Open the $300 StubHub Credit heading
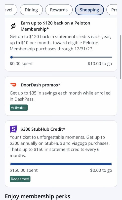Screen dimensions: 122x200 click(43, 129)
